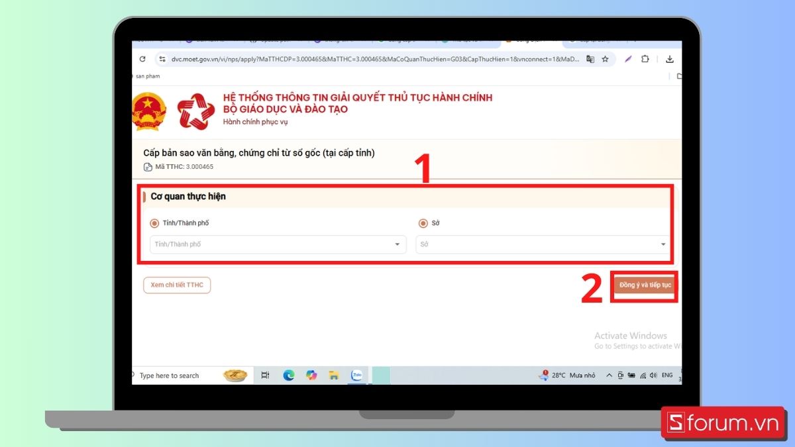
Task: Click the arrow of the Sở combo box
Action: (662, 244)
